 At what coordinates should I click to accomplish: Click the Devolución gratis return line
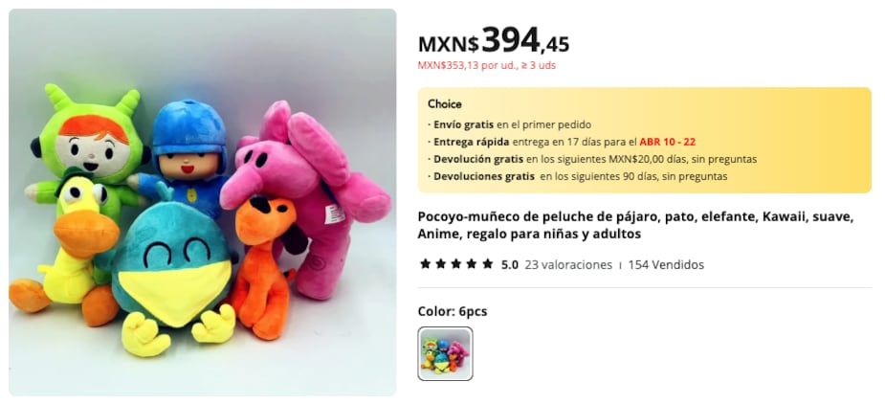click(x=592, y=159)
